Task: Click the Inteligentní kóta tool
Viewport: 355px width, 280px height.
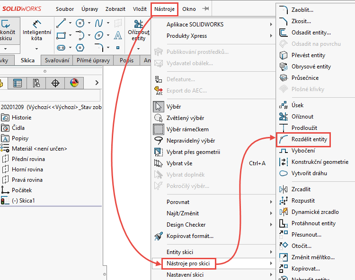Action: pyautogui.click(x=36, y=30)
